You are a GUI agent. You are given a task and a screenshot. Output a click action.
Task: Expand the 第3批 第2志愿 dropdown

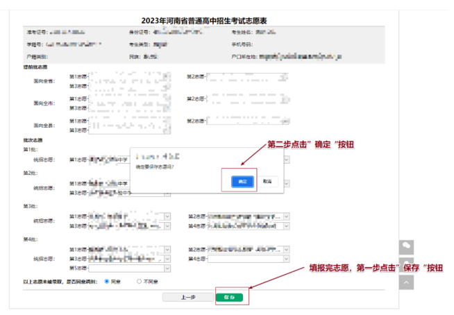pos(249,216)
